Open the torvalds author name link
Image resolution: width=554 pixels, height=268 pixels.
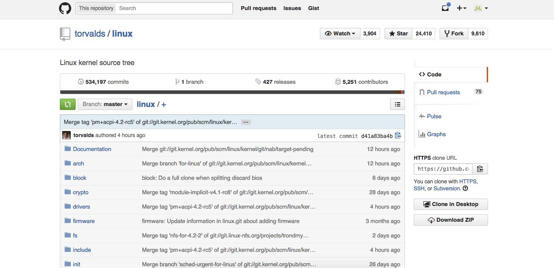click(83, 135)
